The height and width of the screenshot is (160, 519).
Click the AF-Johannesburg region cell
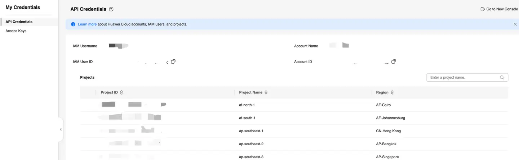[390, 118]
